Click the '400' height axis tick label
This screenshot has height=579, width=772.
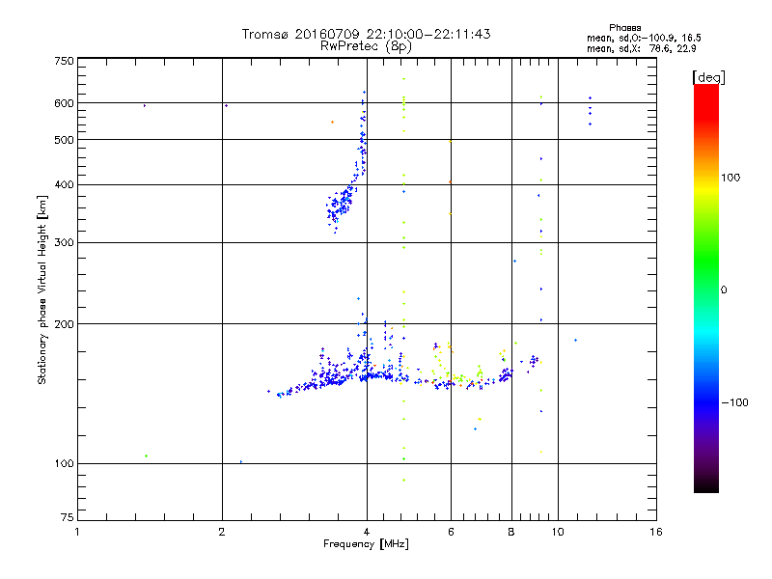[x=64, y=184]
